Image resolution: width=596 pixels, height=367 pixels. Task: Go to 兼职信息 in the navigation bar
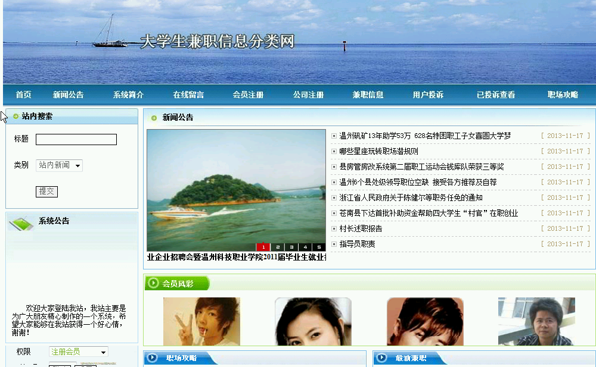click(x=368, y=95)
